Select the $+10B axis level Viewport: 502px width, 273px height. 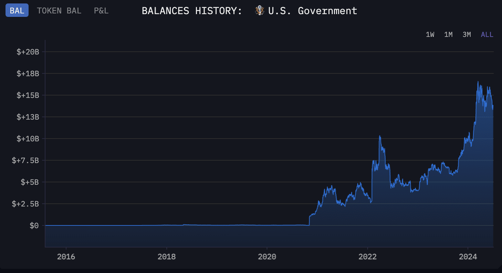[28, 139]
